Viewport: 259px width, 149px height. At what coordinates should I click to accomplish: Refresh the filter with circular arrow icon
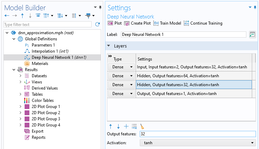(x=97, y=25)
